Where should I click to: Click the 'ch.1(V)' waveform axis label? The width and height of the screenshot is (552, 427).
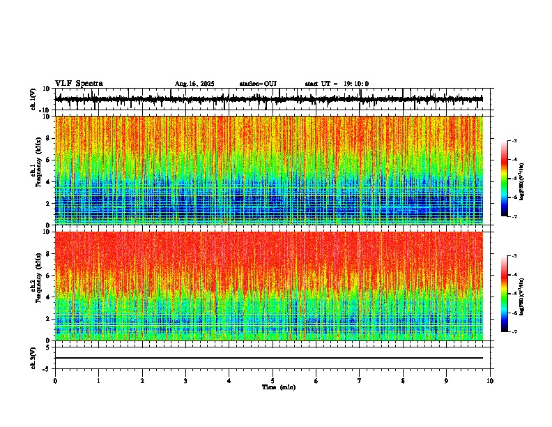(x=33, y=99)
